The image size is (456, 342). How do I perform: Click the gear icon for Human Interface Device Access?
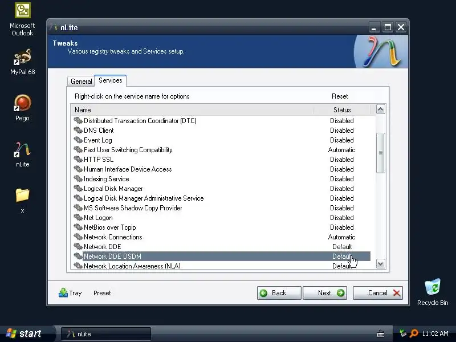click(78, 169)
